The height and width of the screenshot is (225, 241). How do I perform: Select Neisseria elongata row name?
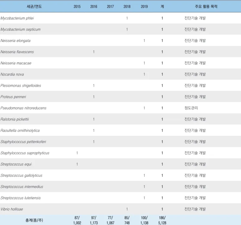pos(15,41)
